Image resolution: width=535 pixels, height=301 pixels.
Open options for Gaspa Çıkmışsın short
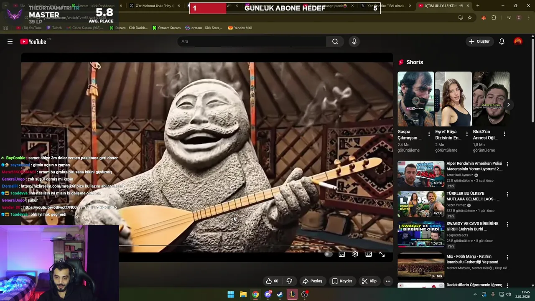pos(429,134)
